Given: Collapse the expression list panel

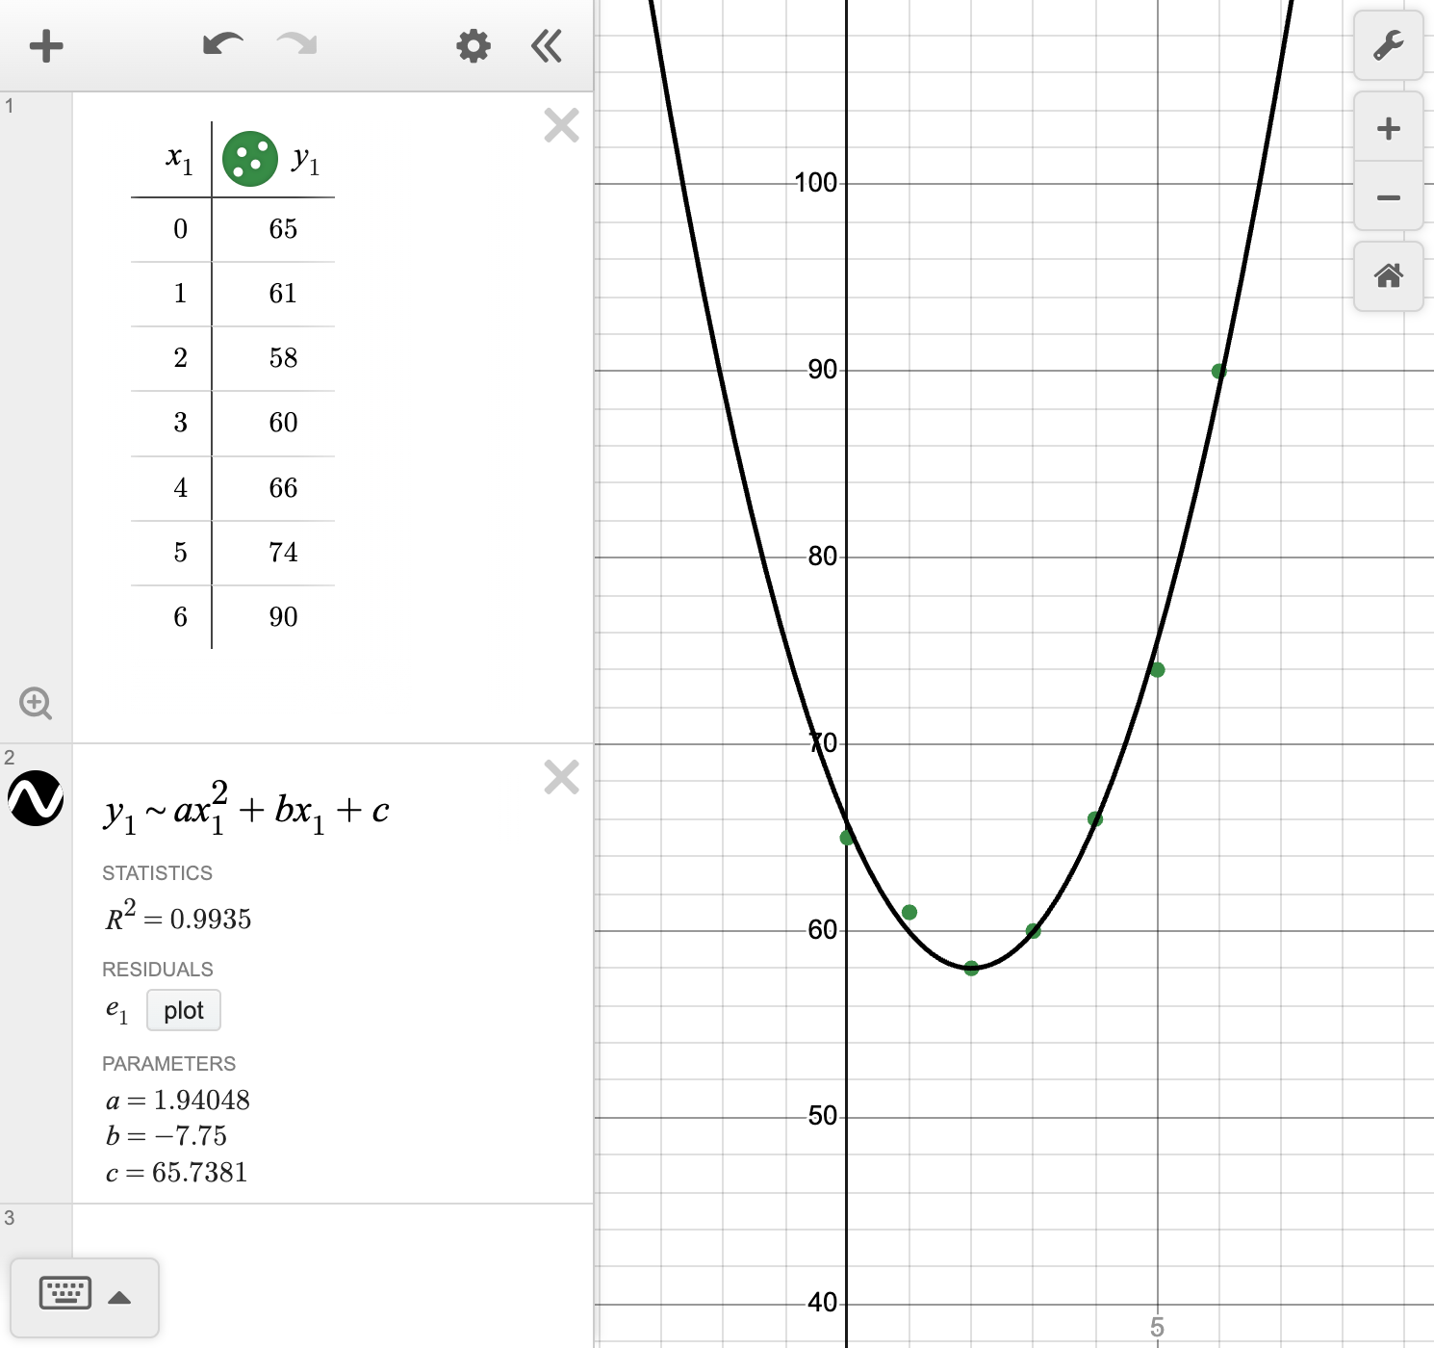Looking at the screenshot, I should click(x=546, y=45).
